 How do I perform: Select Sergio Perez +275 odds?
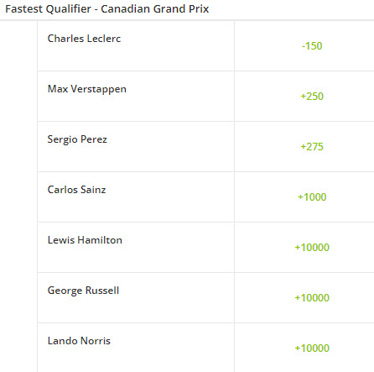click(x=312, y=147)
